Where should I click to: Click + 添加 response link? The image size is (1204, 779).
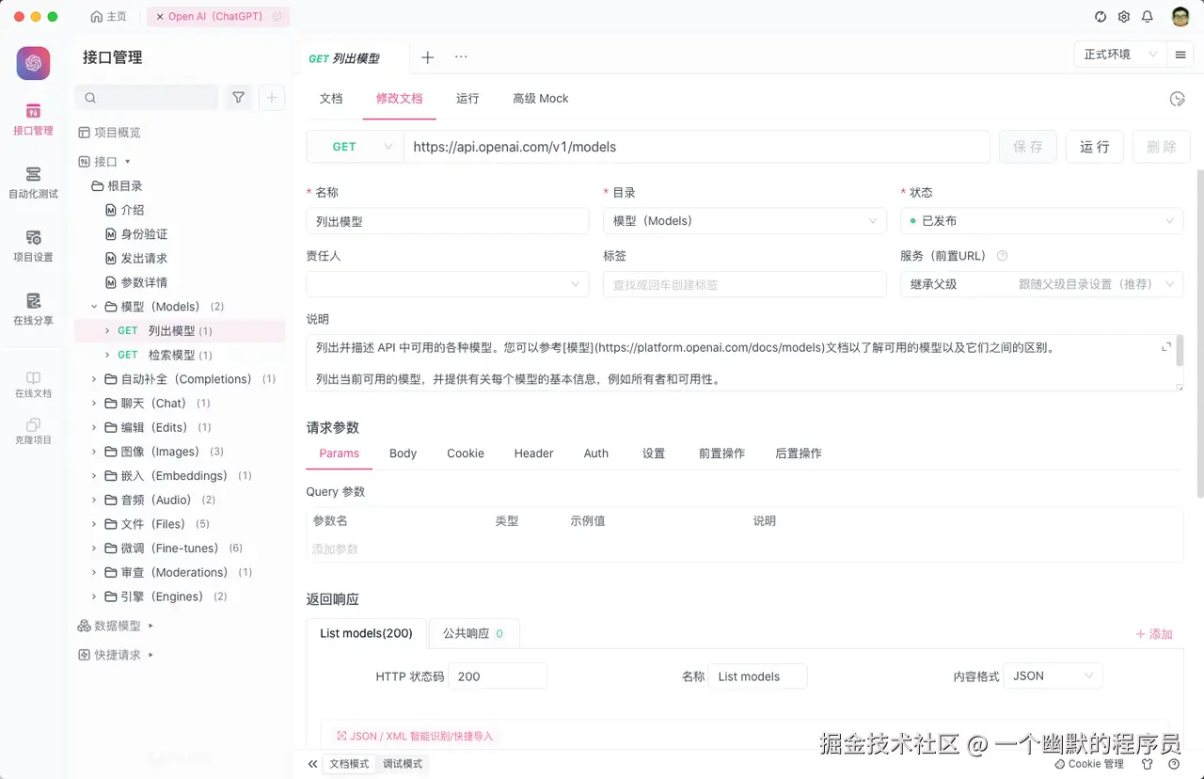(x=1154, y=634)
